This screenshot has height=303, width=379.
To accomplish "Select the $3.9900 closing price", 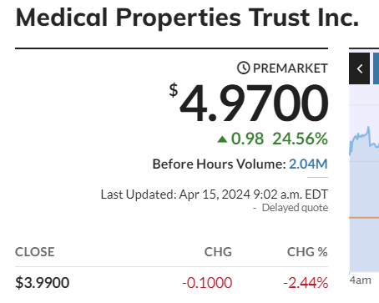I will coord(43,283).
